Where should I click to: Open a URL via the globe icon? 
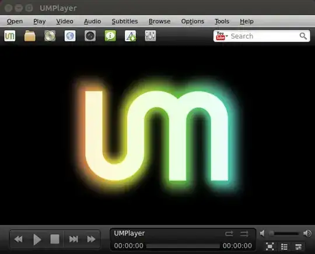(70, 36)
